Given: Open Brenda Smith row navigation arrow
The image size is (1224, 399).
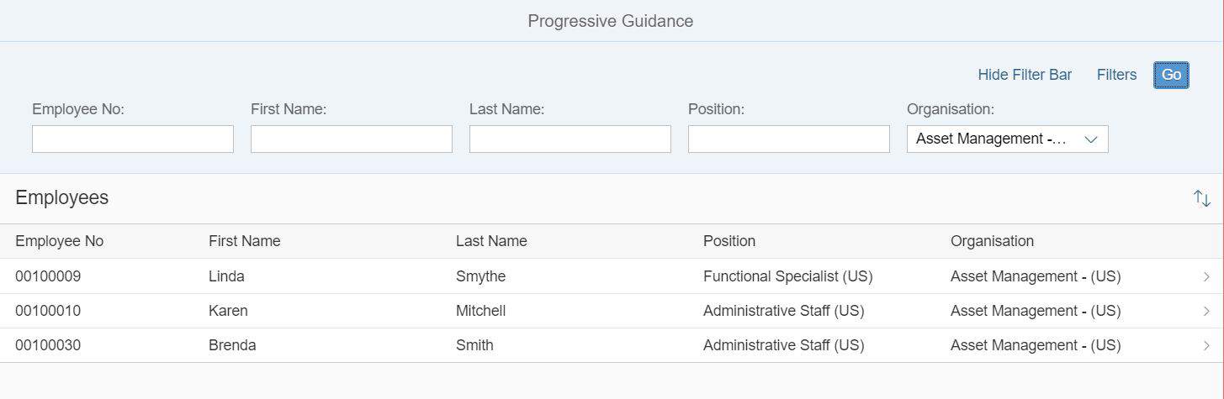Looking at the screenshot, I should click(1207, 345).
